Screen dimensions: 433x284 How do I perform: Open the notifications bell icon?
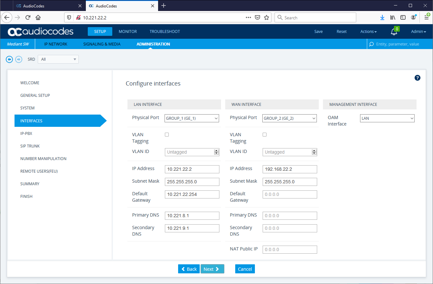pyautogui.click(x=394, y=32)
